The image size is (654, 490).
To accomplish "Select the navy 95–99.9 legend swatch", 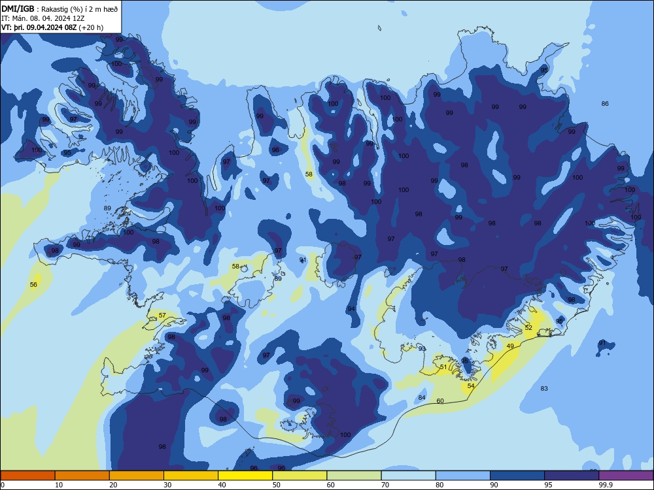I will click(x=572, y=476).
